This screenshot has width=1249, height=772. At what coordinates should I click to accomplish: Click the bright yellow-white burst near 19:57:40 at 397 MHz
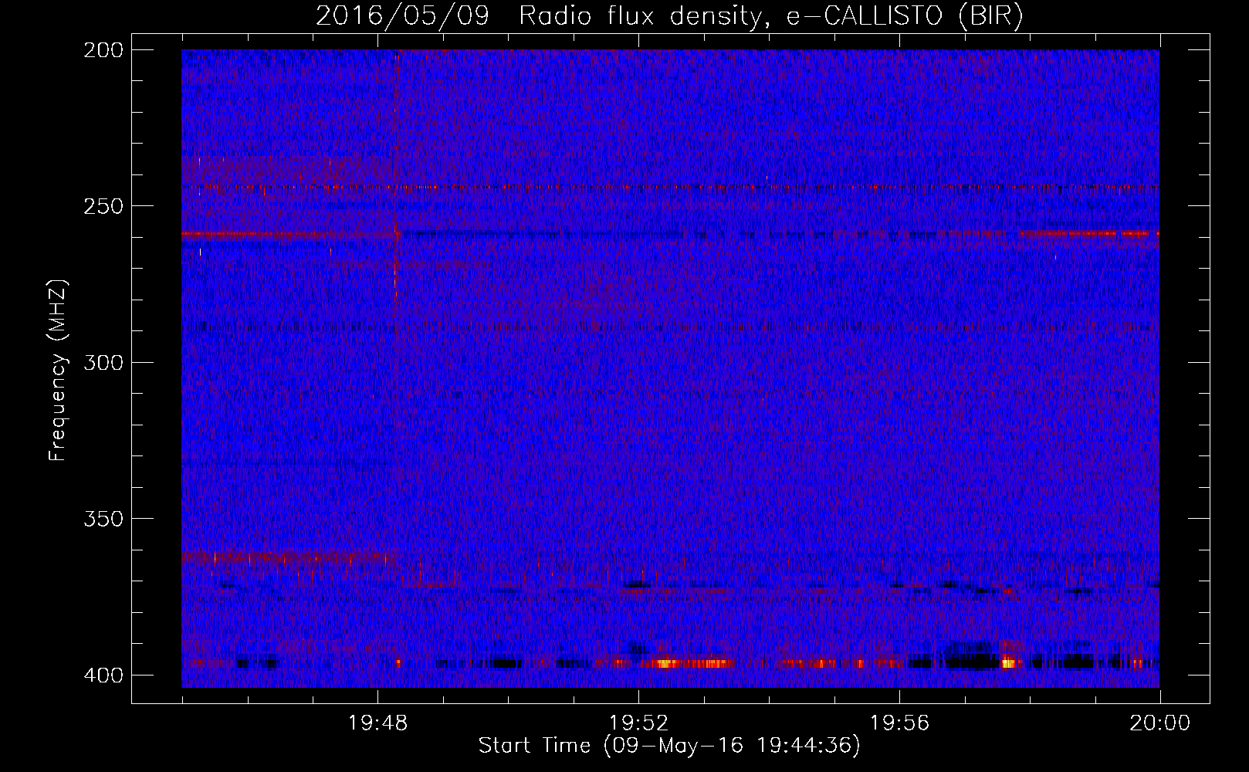coord(1008,662)
